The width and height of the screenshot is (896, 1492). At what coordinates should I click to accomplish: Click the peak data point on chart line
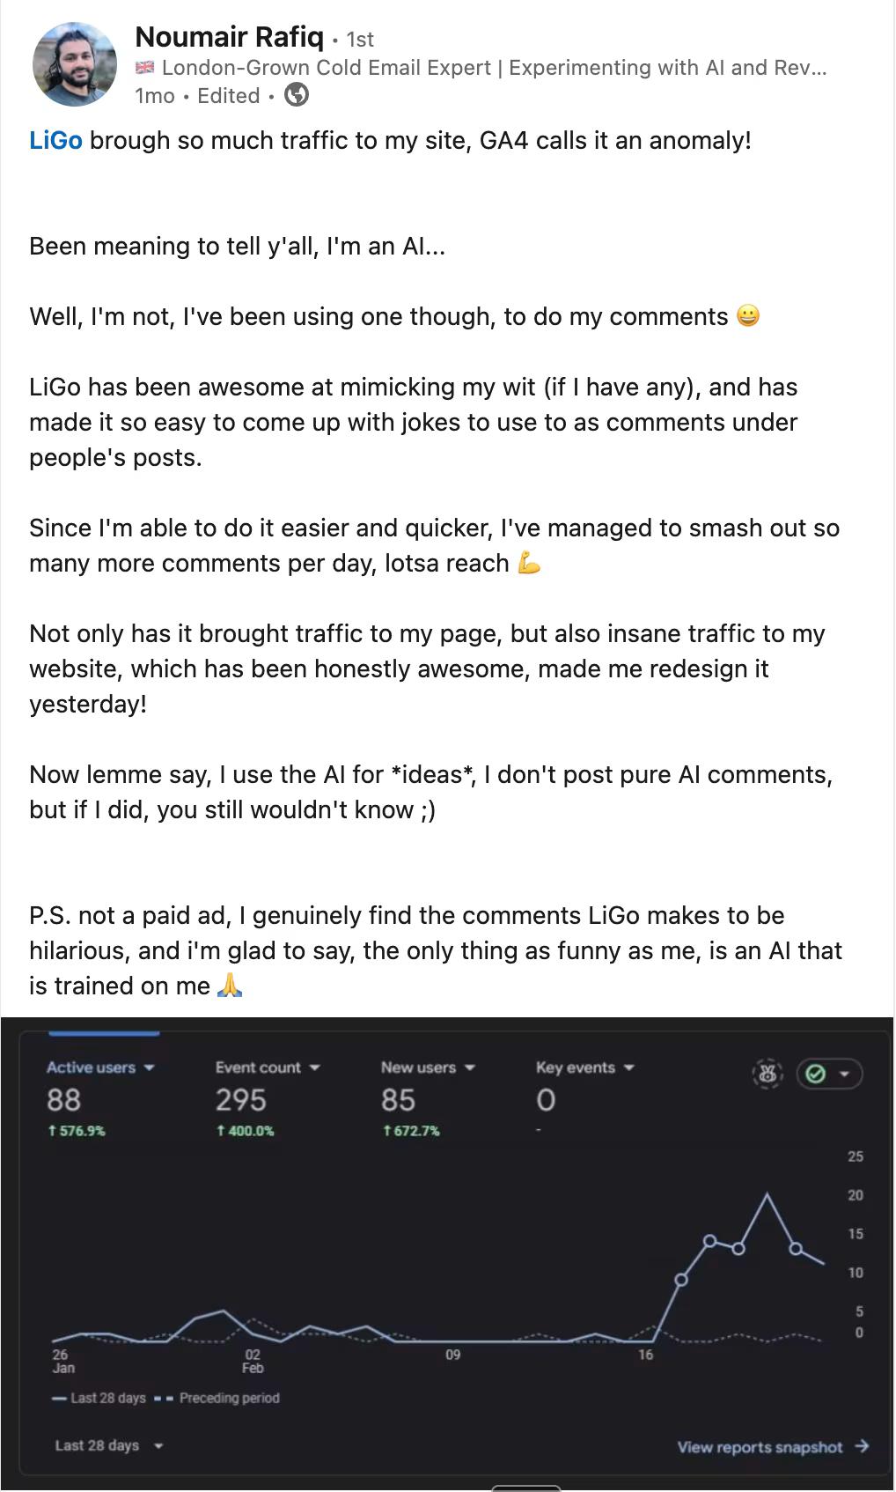(x=767, y=1194)
